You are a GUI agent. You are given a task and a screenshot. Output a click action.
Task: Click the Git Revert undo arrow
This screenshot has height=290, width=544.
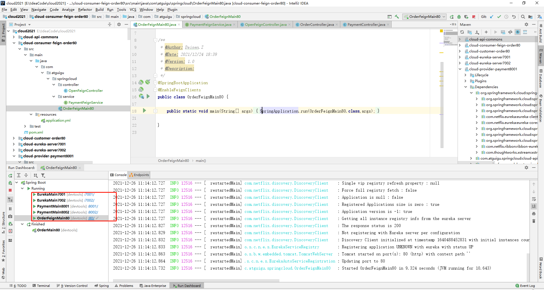pos(514,17)
